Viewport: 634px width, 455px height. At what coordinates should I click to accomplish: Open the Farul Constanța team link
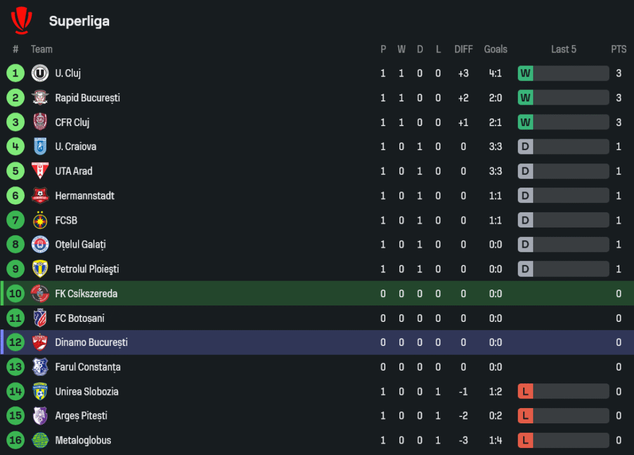pos(87,367)
